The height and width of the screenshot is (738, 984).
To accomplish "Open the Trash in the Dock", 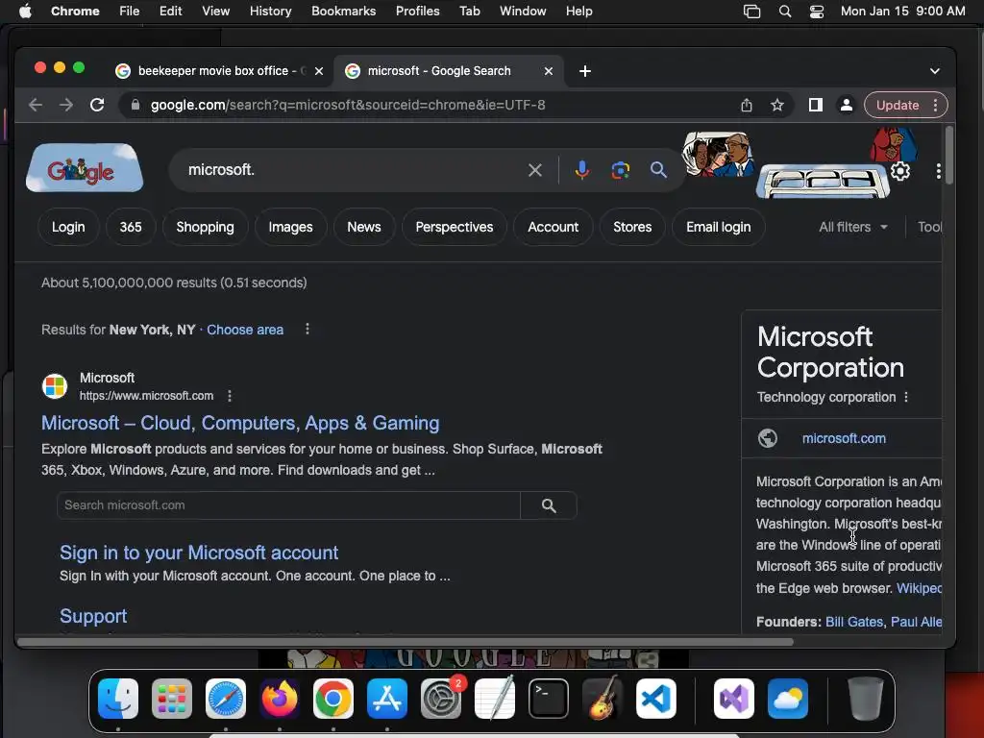I will [866, 699].
